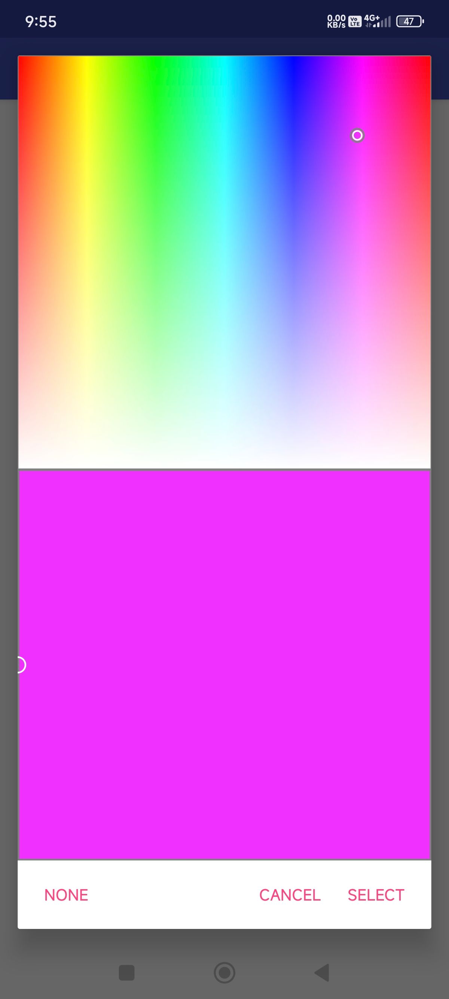Click the circular color selector handle
Screen dimensions: 449x999
point(357,135)
